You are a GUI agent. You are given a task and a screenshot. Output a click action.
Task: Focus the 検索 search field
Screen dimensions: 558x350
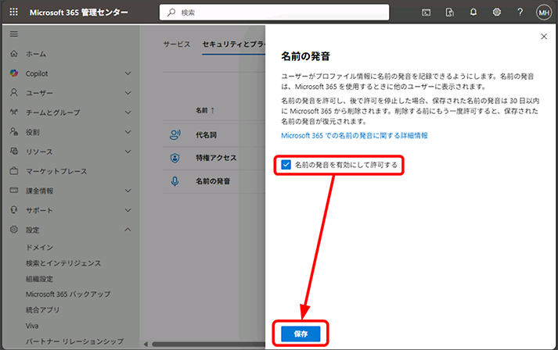pyautogui.click(x=274, y=12)
